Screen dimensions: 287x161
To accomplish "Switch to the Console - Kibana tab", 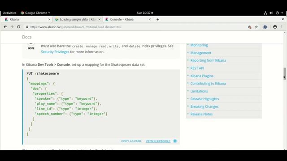I will (128, 19).
